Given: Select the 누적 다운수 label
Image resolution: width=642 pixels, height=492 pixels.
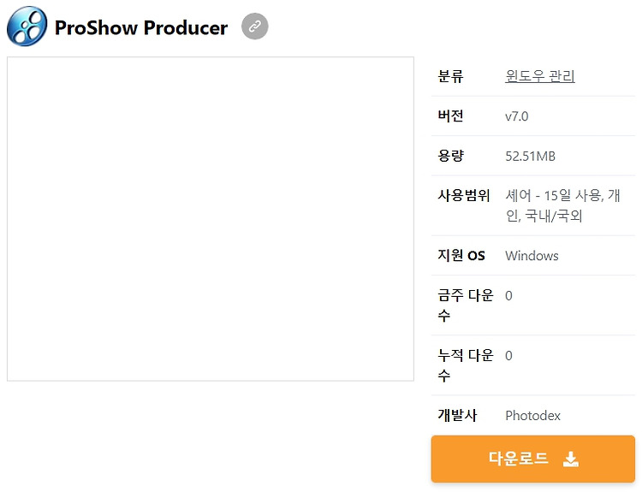Looking at the screenshot, I should point(466,365).
